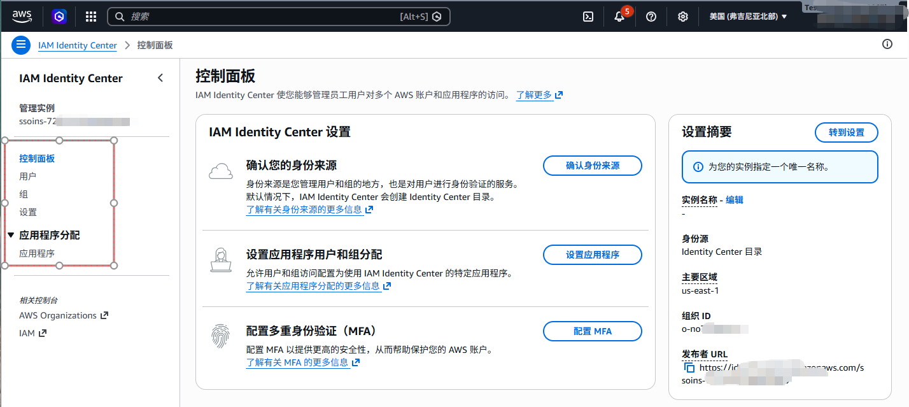Click external-link icon beside 了解更多
Viewport: 909px width, 407px height.
[559, 95]
